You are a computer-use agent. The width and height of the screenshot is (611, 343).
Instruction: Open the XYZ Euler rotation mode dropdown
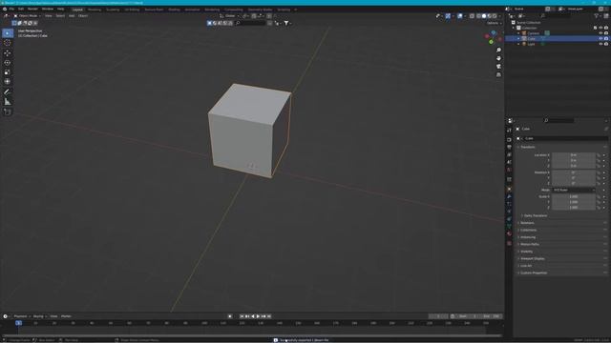[574, 191]
